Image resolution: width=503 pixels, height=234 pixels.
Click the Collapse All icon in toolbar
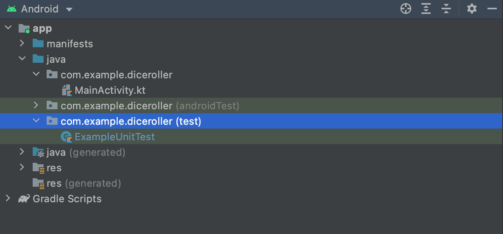pyautogui.click(x=446, y=9)
